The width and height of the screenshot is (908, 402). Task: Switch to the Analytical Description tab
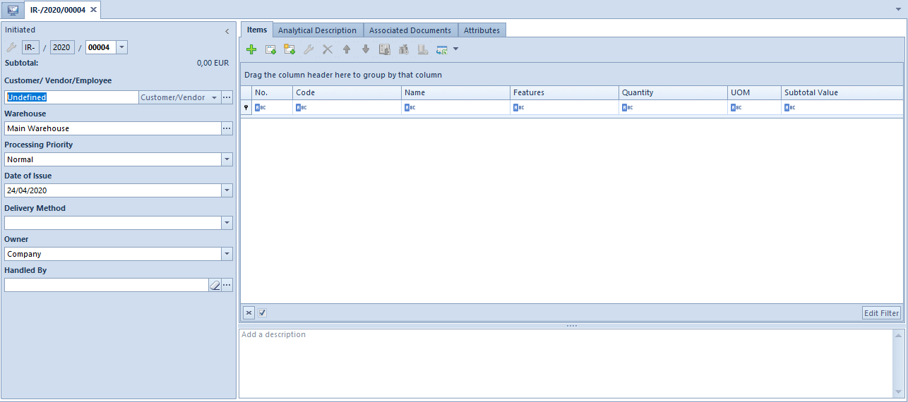point(318,30)
